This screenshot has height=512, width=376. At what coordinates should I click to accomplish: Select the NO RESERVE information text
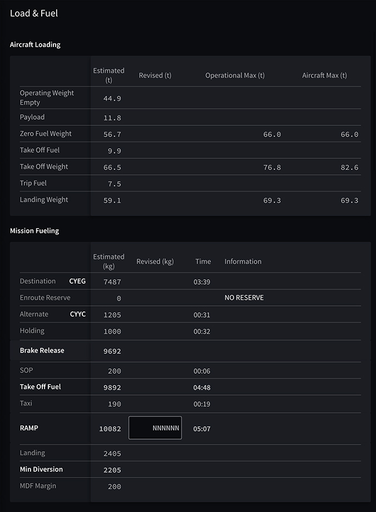click(244, 298)
